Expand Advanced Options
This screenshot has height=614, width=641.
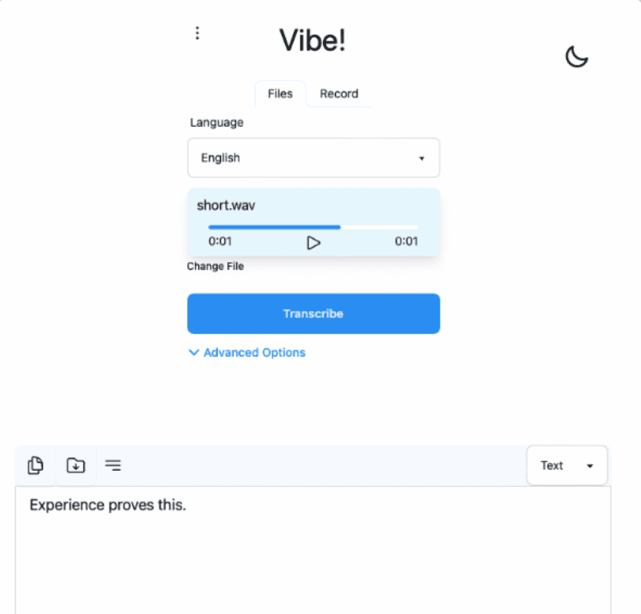(x=247, y=353)
